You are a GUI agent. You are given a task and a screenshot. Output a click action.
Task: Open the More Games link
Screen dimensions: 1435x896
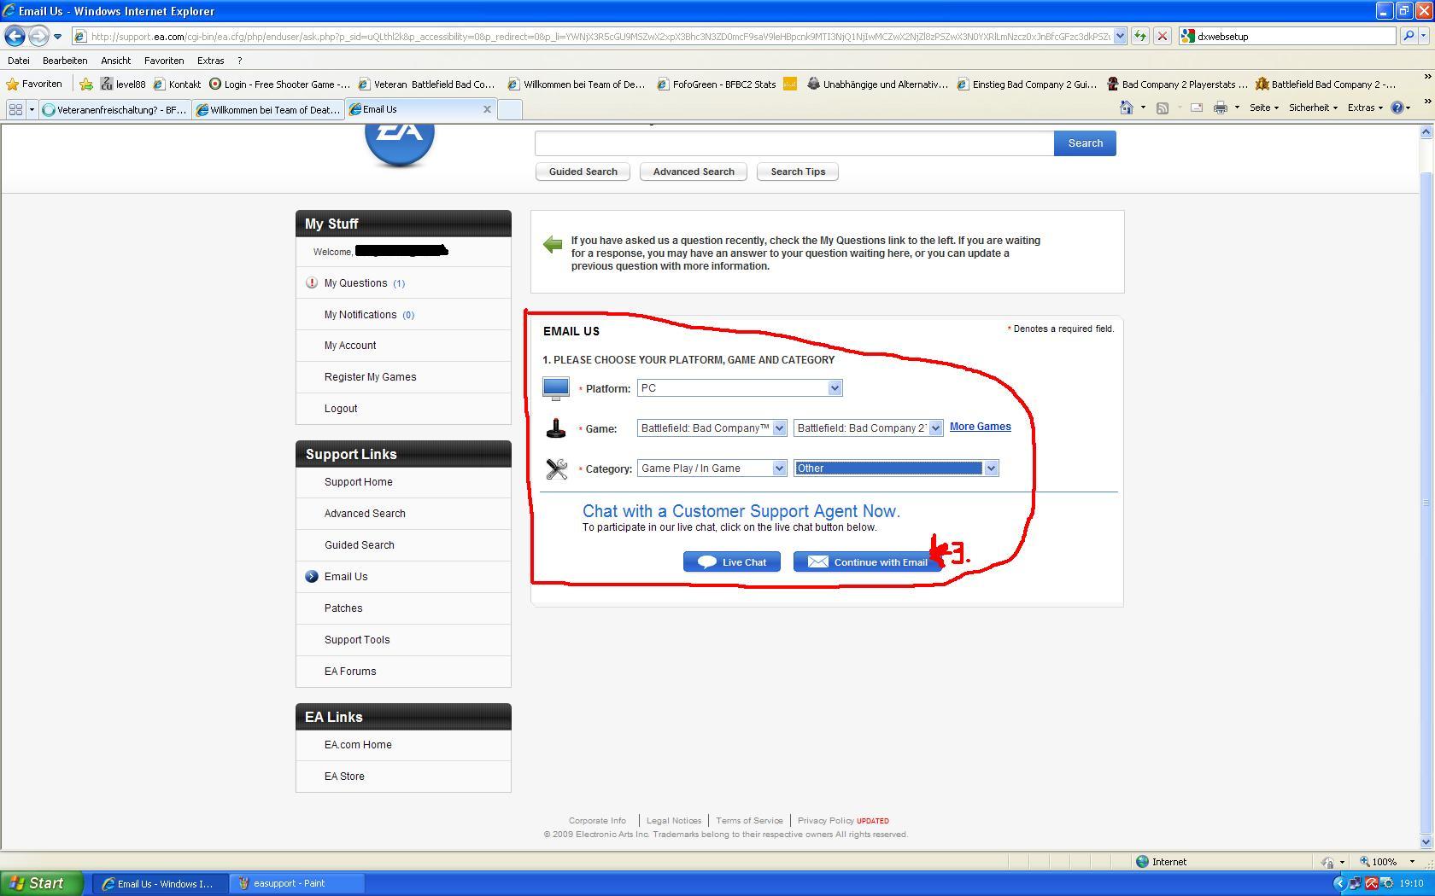(980, 427)
